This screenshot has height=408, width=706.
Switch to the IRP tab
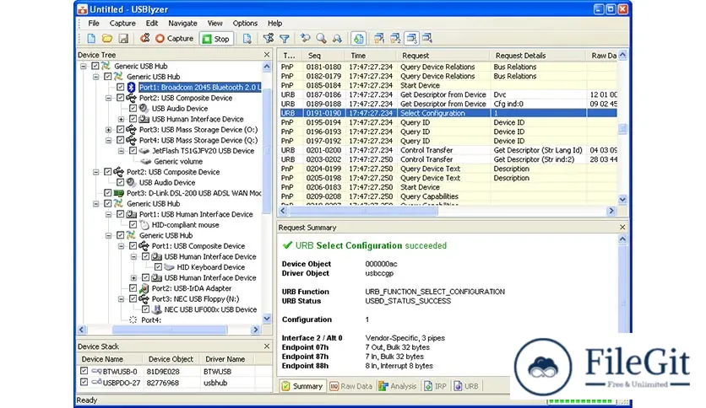(436, 386)
